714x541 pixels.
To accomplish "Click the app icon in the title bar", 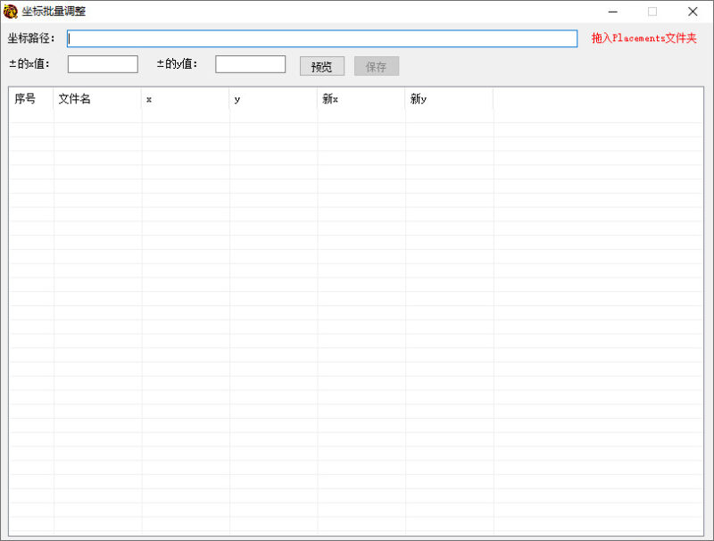I will [11, 12].
